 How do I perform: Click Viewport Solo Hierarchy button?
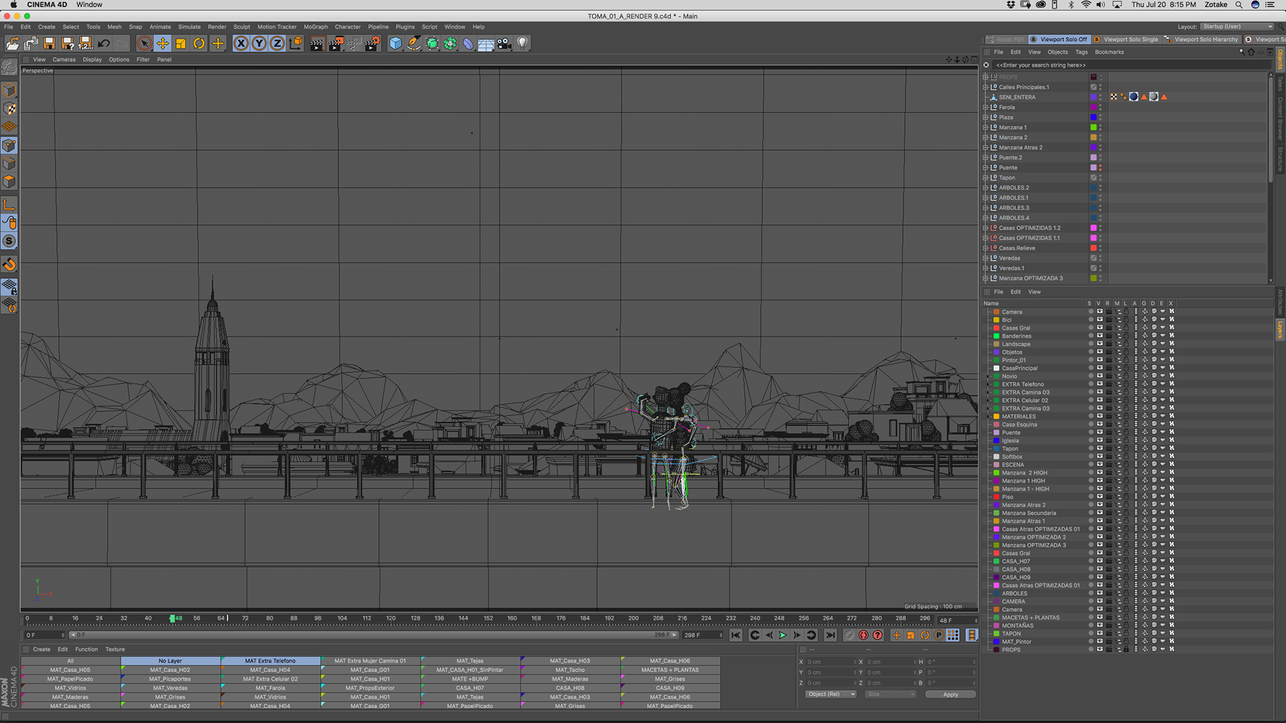[1202, 40]
